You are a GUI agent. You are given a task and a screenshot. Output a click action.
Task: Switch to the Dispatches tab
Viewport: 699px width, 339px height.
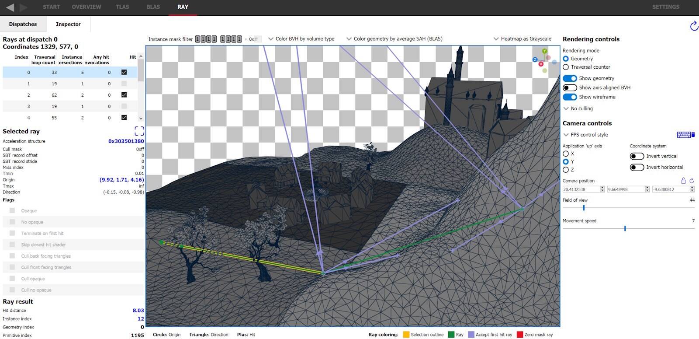click(x=23, y=24)
